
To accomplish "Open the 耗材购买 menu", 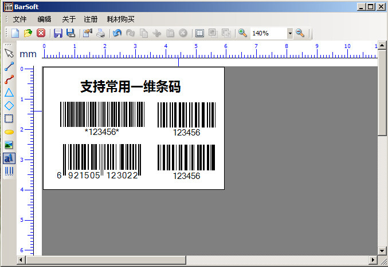I will tap(120, 19).
